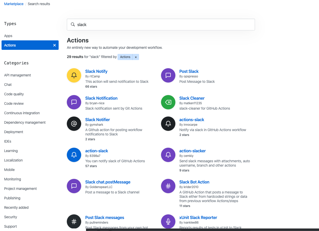The height and width of the screenshot is (231, 319).
Task: Filter by Monitoring category
Action: (13, 179)
